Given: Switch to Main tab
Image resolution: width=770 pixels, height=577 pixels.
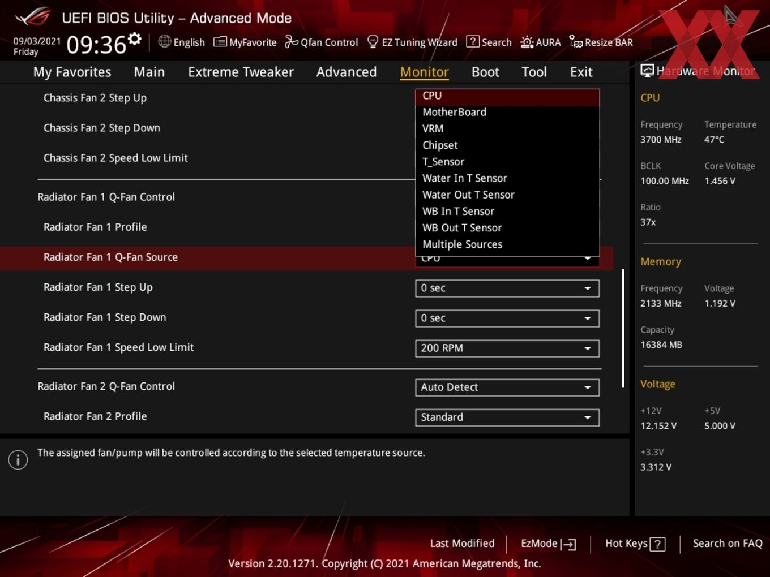Looking at the screenshot, I should point(149,72).
